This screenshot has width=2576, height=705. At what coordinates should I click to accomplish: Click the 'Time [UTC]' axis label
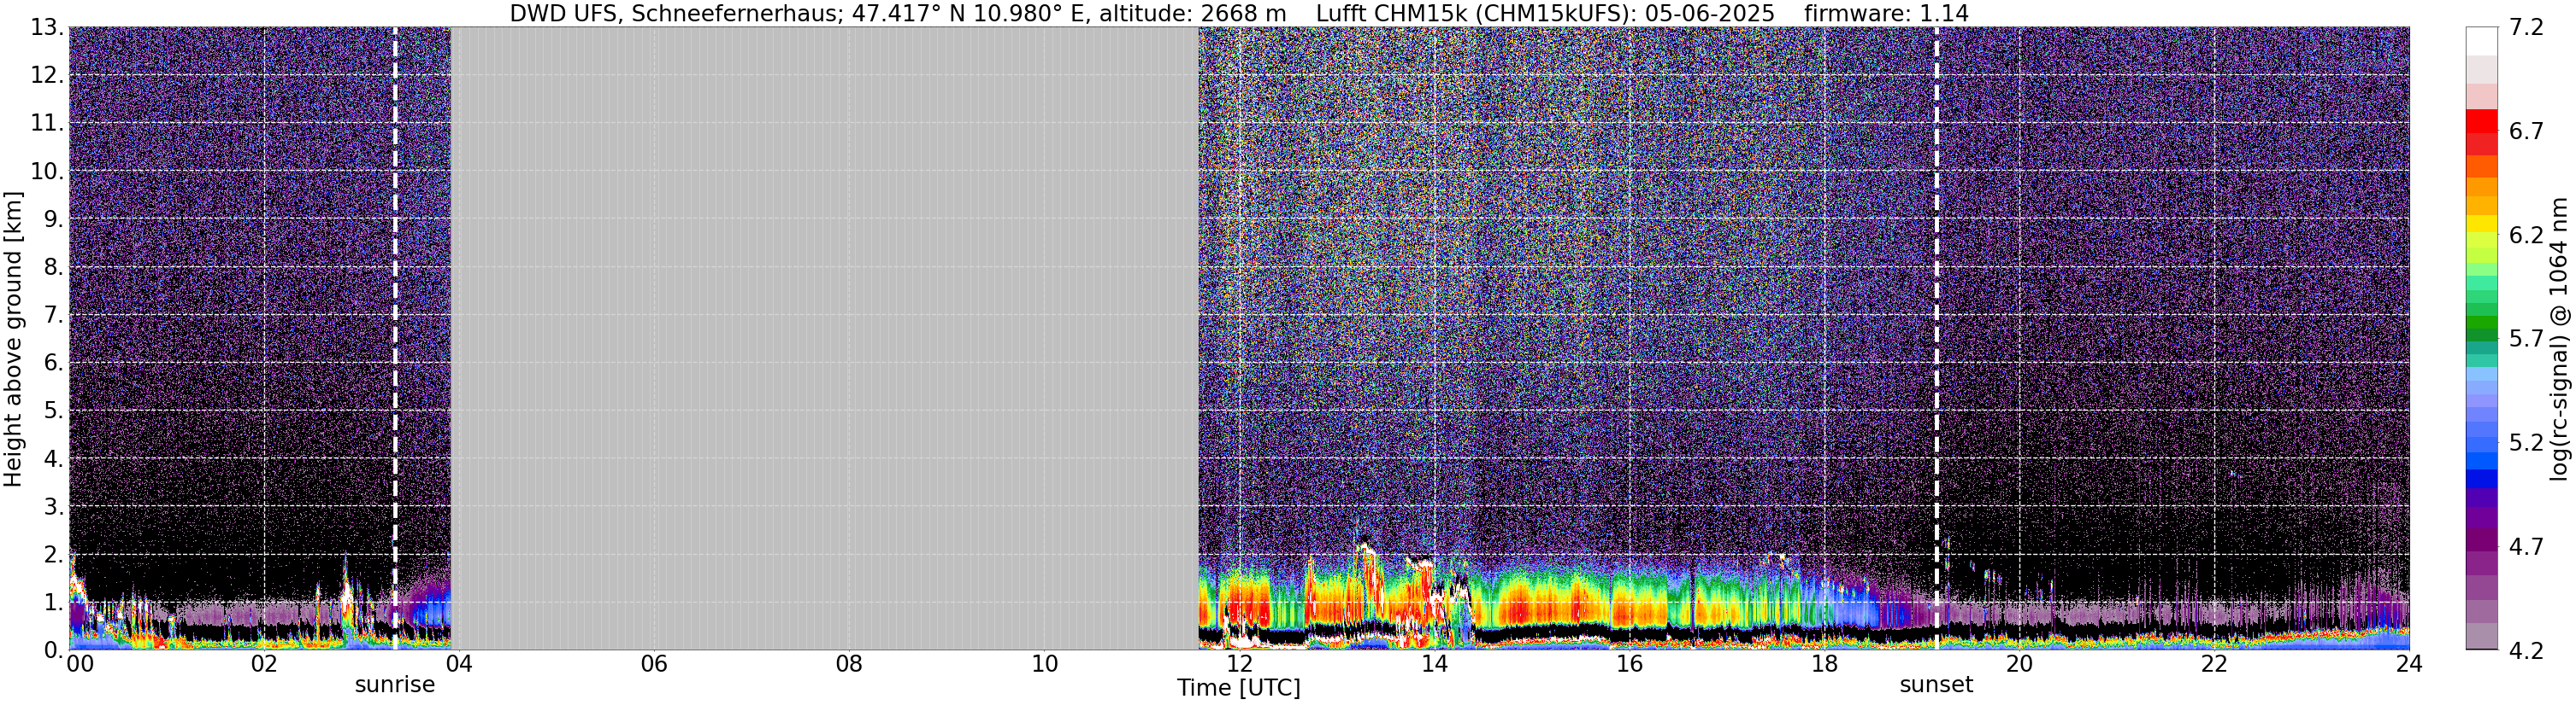click(x=1239, y=688)
